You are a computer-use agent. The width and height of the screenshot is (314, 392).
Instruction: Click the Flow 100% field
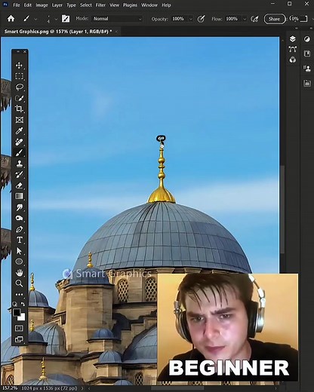point(232,19)
